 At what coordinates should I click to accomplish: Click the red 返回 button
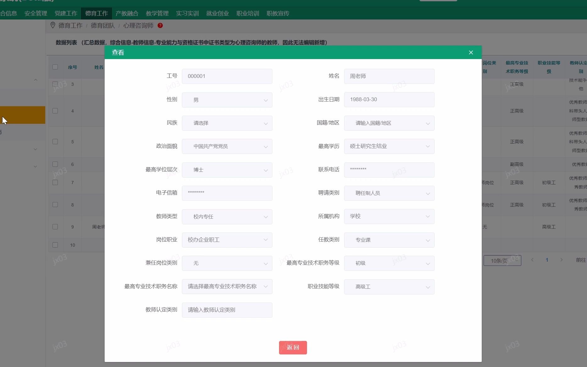click(x=293, y=348)
